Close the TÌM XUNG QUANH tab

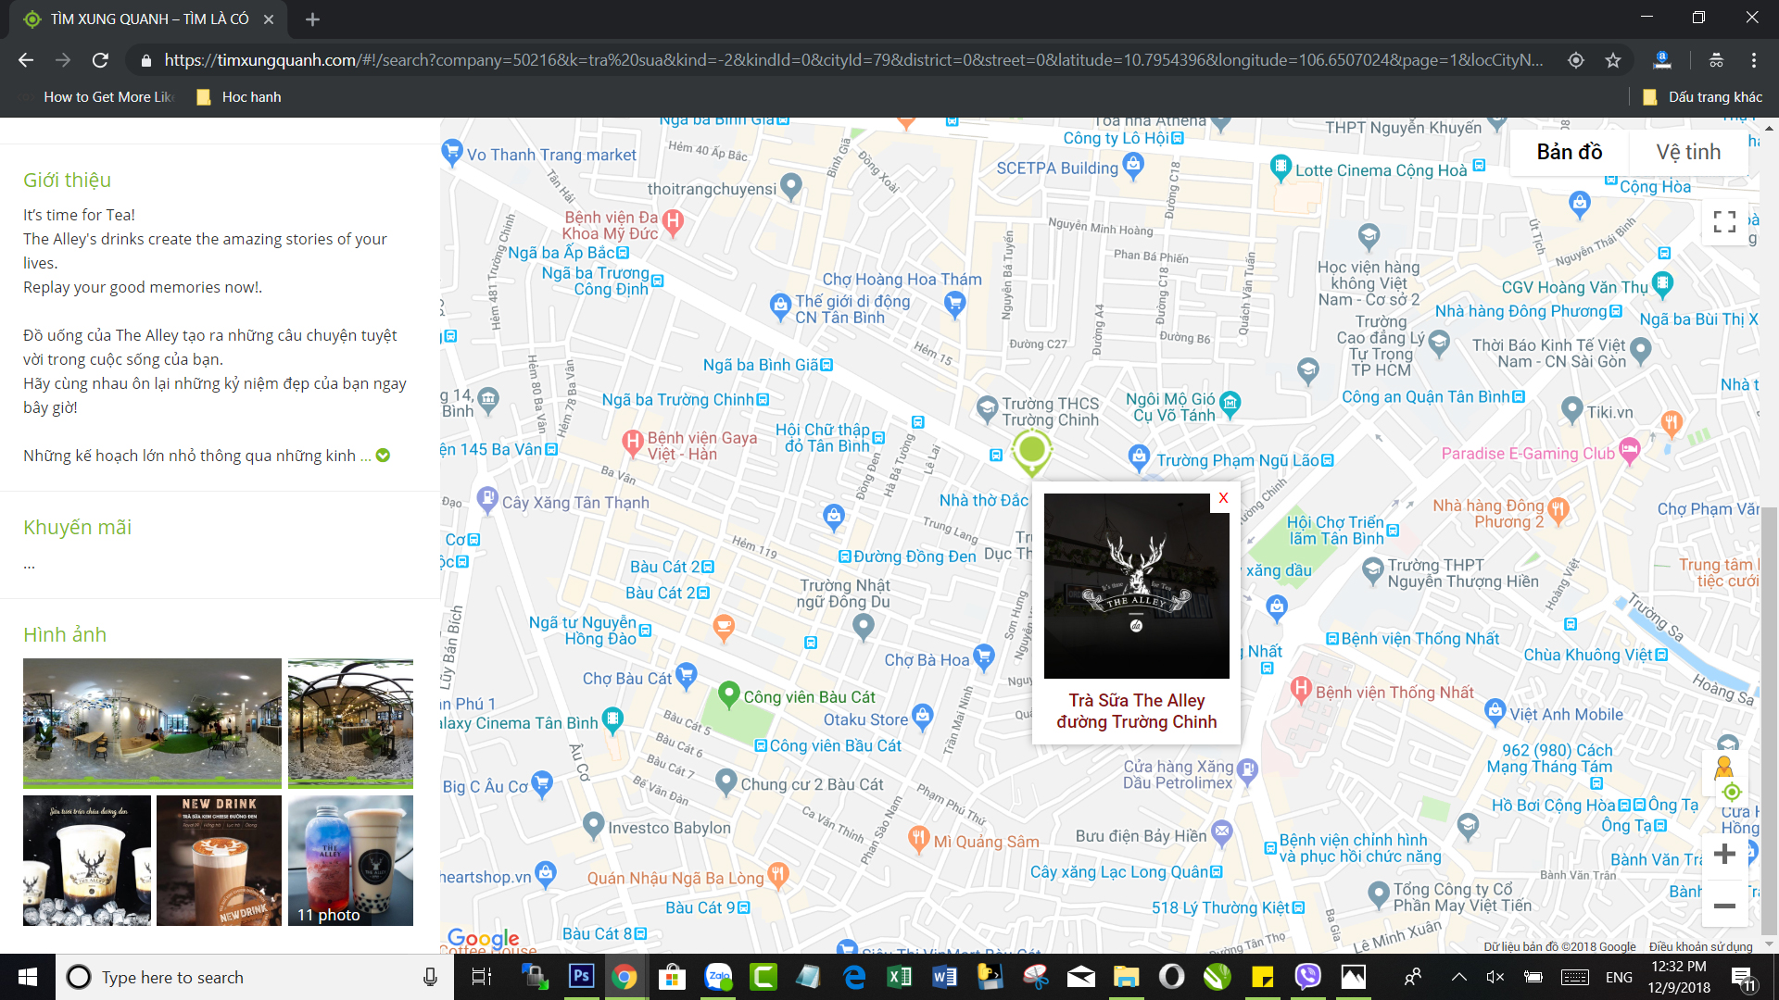pyautogui.click(x=269, y=19)
